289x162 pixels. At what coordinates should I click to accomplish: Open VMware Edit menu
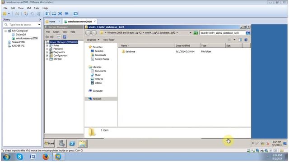tap(13, 8)
